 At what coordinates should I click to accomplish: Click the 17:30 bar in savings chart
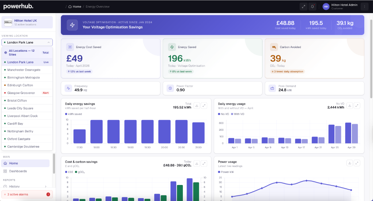pos(79,136)
